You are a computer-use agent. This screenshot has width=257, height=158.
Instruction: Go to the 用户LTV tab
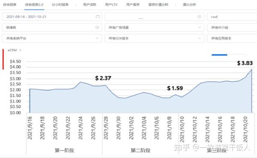111,5
